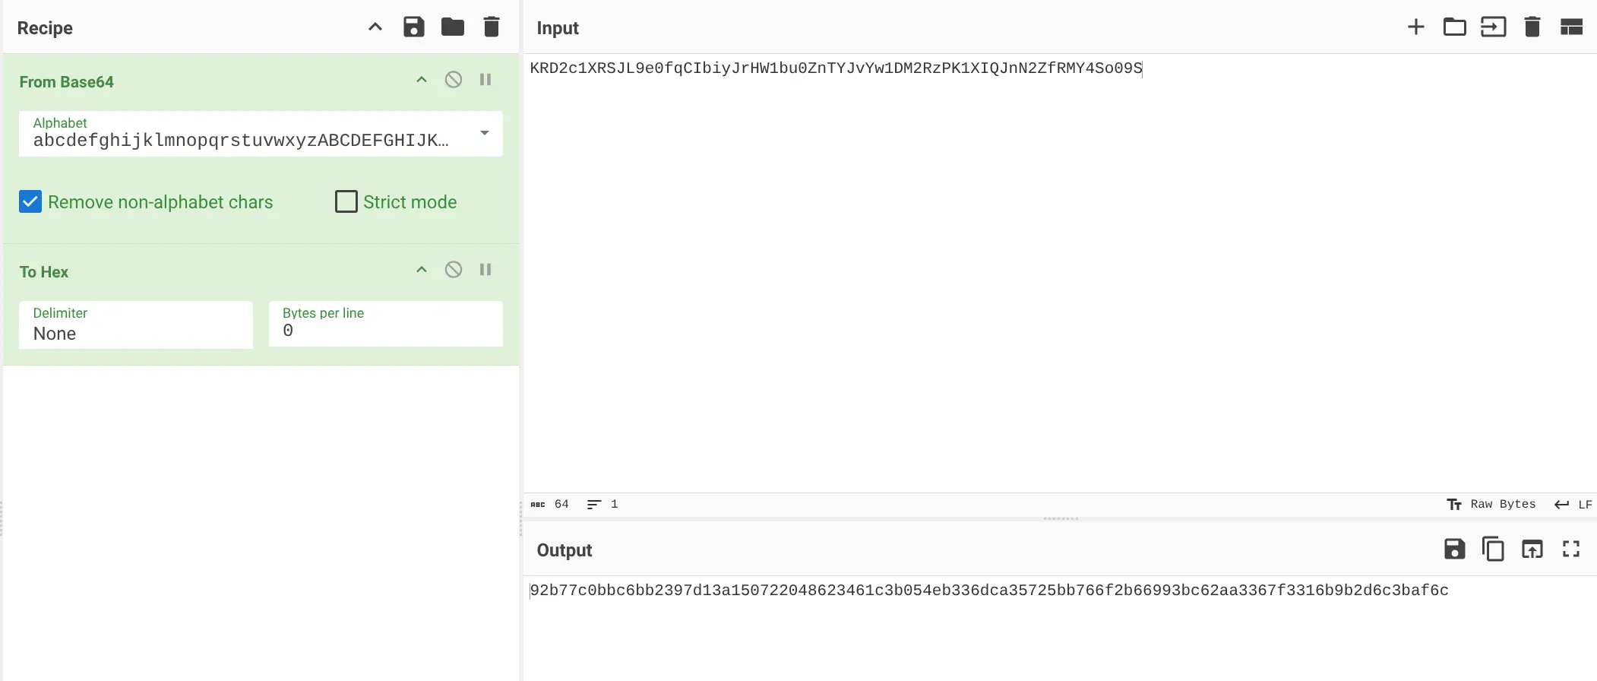Open a folder as input
This screenshot has width=1597, height=681.
(1454, 27)
